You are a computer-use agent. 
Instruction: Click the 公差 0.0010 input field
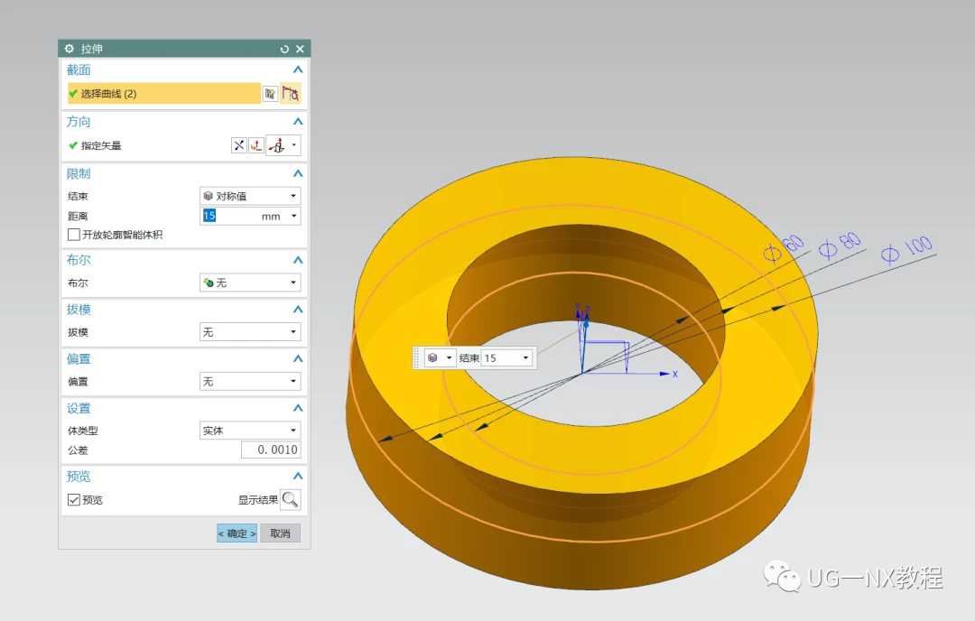pos(271,450)
